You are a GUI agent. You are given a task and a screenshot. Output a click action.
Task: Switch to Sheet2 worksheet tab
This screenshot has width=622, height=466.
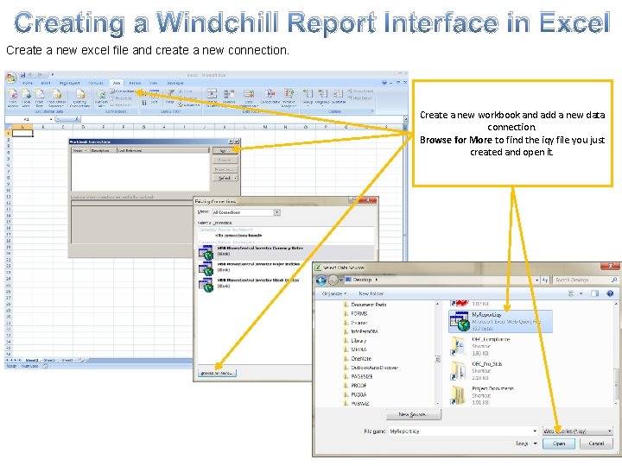[49, 360]
